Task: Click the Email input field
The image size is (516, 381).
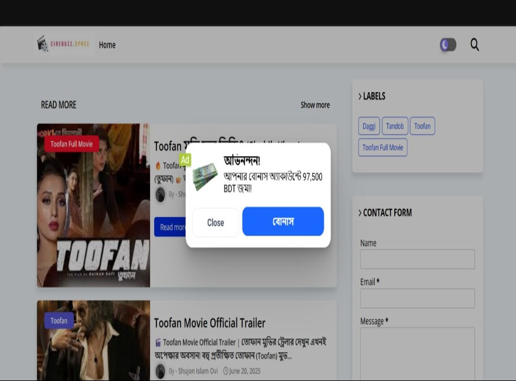Action: tap(417, 298)
